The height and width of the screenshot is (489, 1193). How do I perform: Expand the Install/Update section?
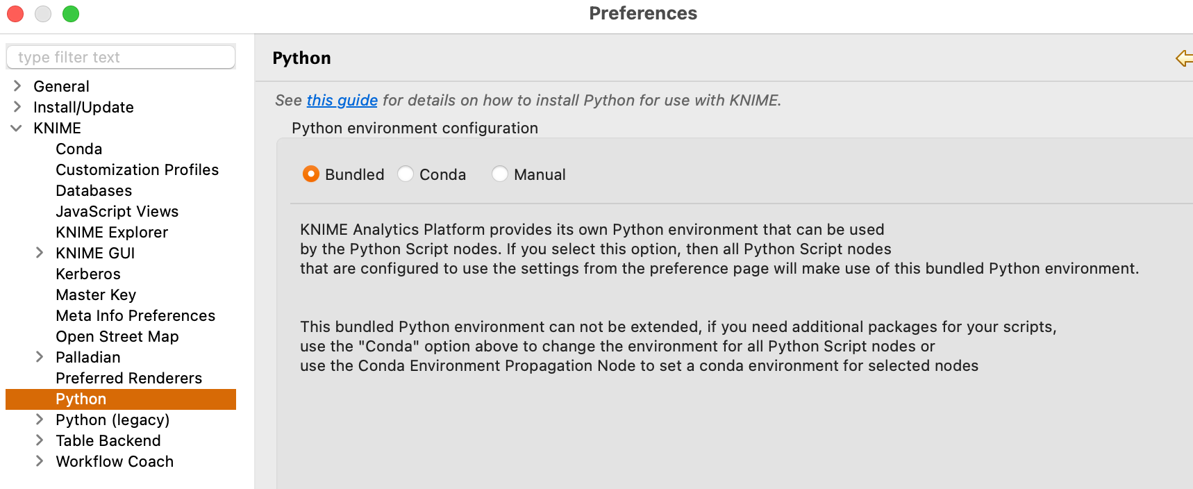coord(17,107)
